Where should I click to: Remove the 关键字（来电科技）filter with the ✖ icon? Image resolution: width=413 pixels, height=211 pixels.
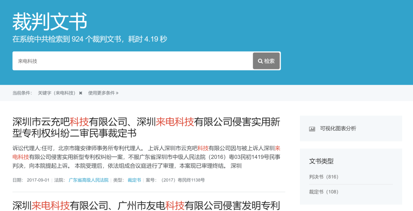pos(81,93)
